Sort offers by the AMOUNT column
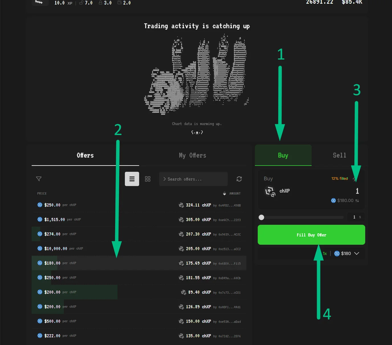392x345 pixels. (232, 193)
